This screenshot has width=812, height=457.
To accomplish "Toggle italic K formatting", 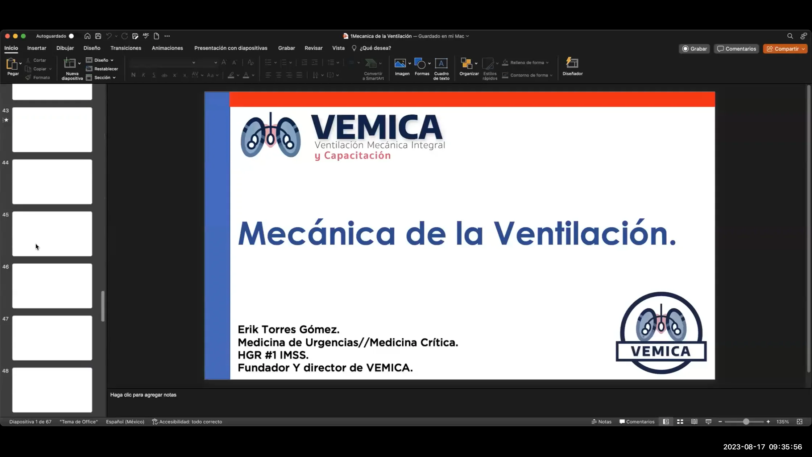I will (144, 75).
